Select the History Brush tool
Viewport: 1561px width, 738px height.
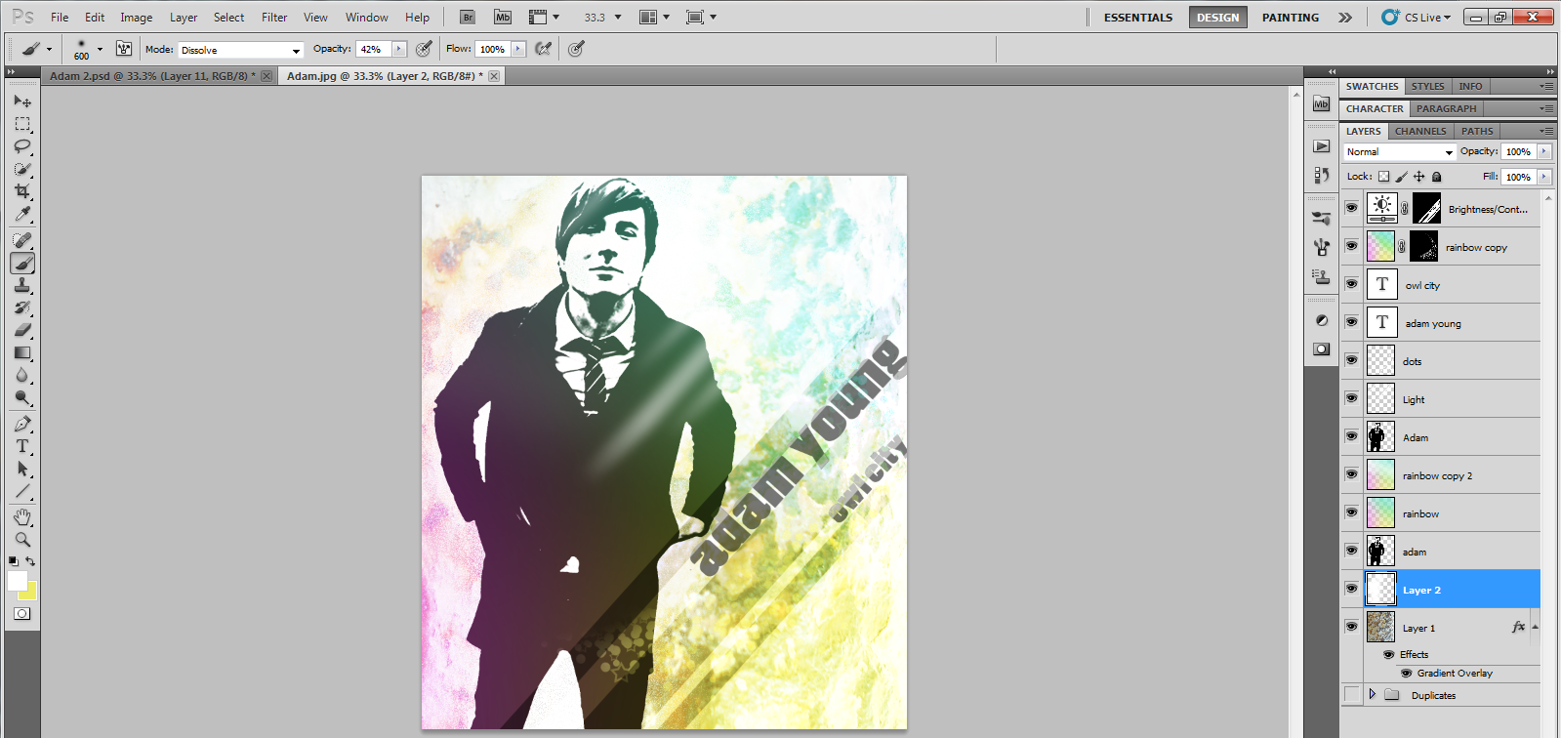(22, 307)
